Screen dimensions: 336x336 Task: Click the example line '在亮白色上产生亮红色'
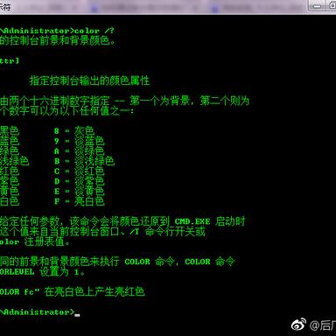click(x=73, y=291)
